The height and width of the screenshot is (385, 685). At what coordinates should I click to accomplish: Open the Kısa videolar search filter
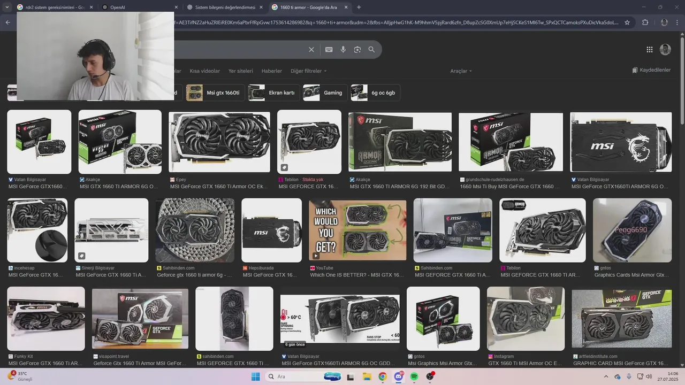(x=204, y=71)
